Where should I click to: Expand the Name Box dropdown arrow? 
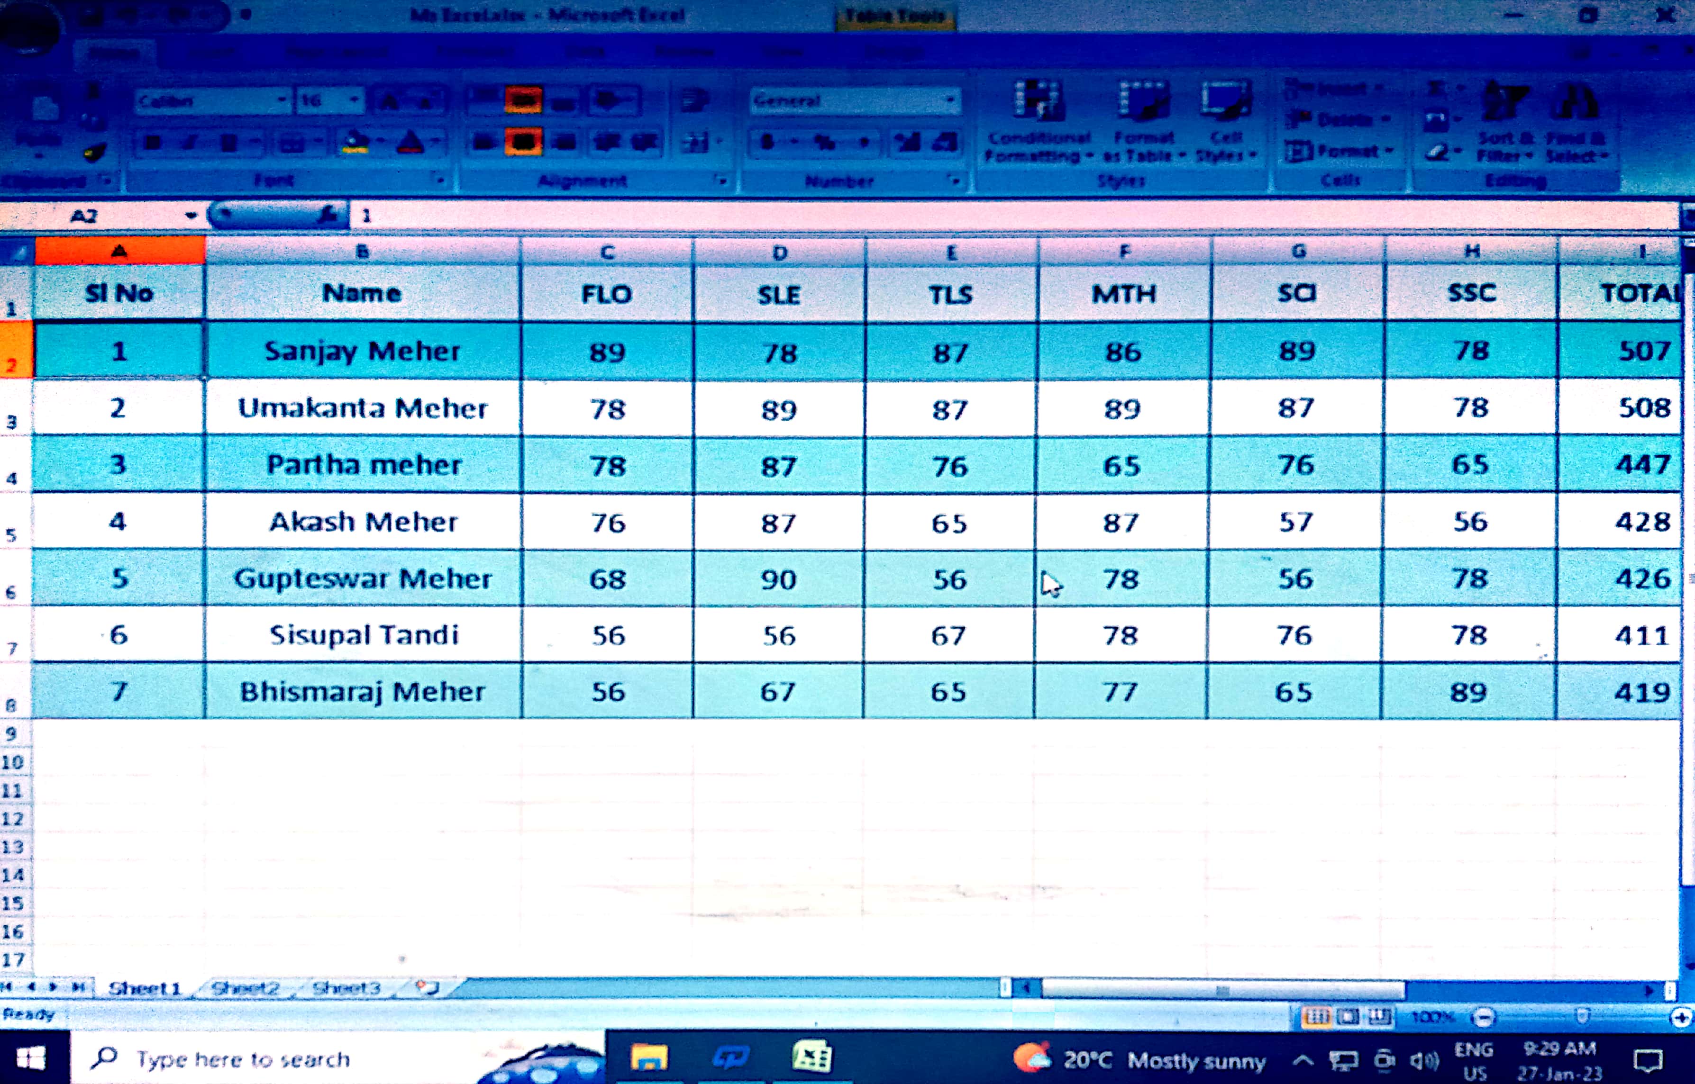[x=191, y=216]
